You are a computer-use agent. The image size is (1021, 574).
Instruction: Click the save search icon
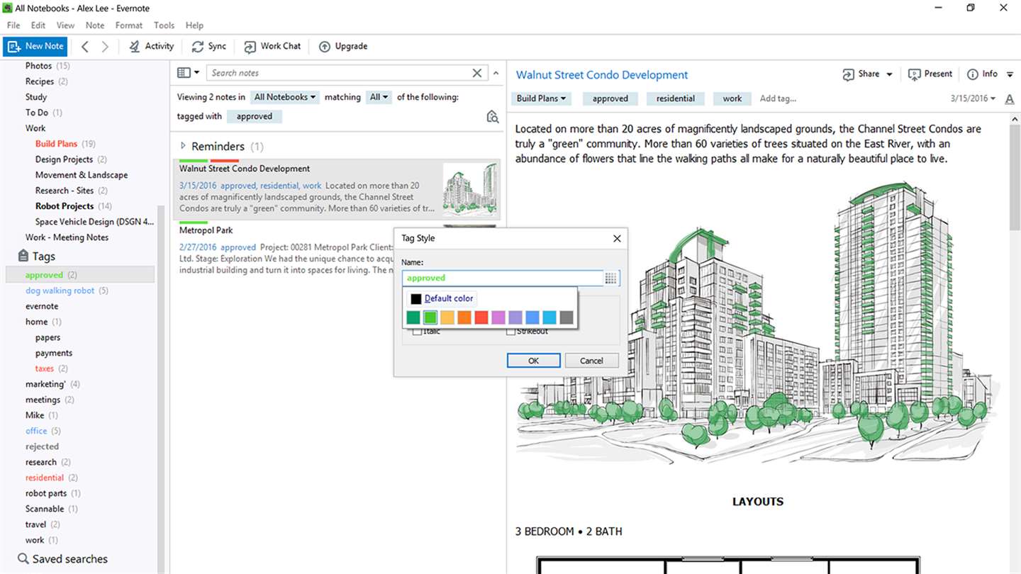[x=492, y=117]
